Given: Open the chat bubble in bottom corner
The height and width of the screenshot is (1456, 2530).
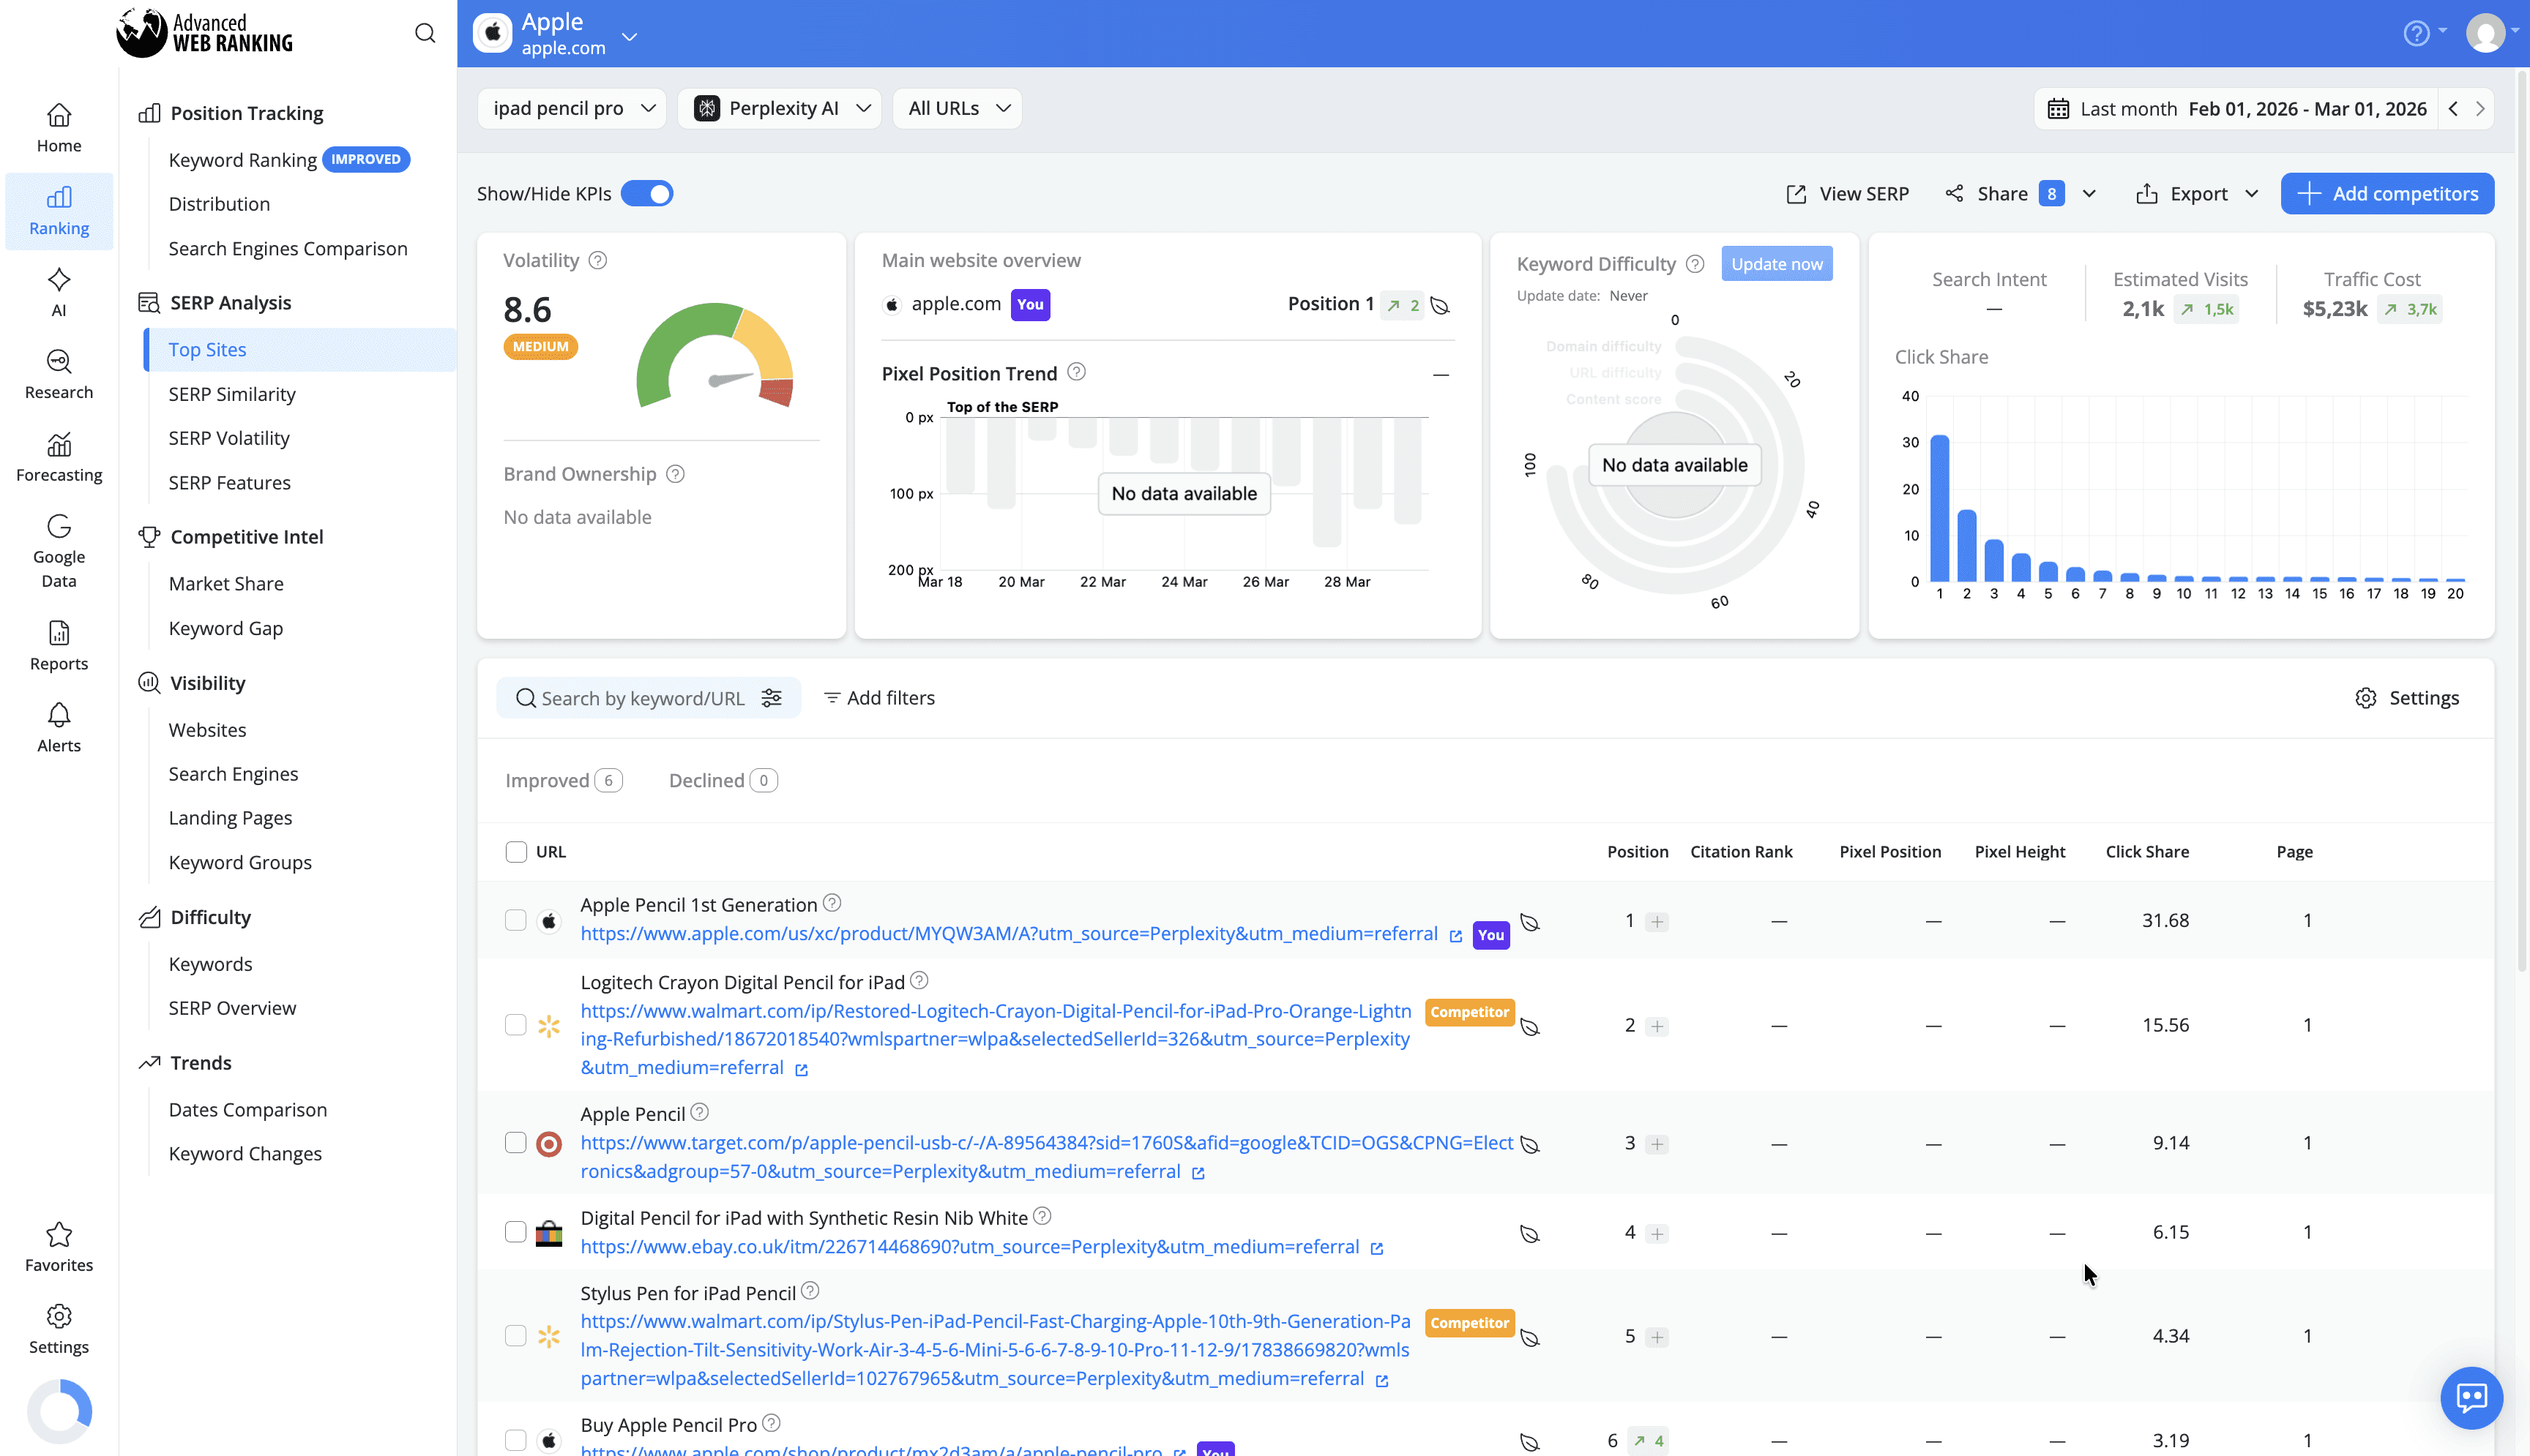Looking at the screenshot, I should click(x=2471, y=1398).
